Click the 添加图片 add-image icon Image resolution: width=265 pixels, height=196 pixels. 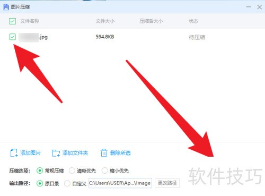coord(14,153)
